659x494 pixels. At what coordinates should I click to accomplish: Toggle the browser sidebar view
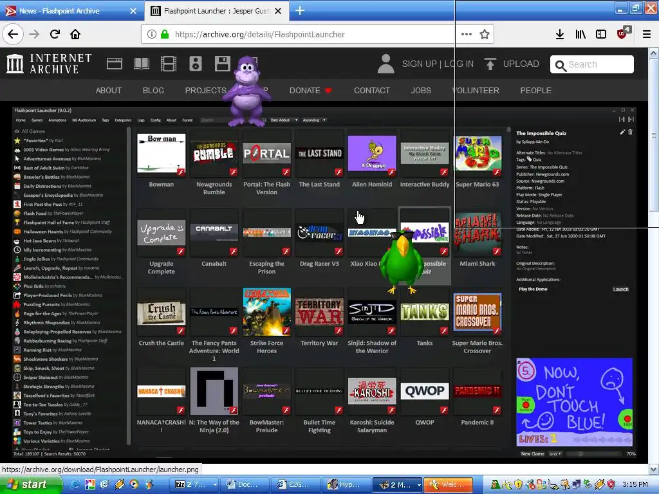click(x=601, y=34)
